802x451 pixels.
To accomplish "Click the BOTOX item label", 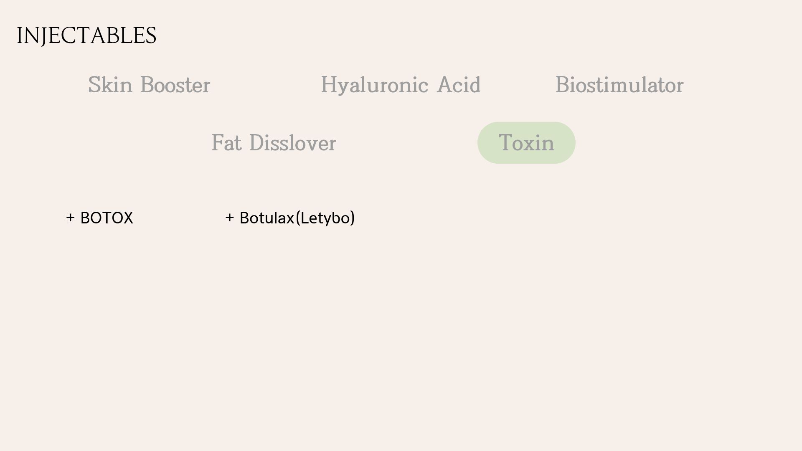I will click(x=107, y=218).
